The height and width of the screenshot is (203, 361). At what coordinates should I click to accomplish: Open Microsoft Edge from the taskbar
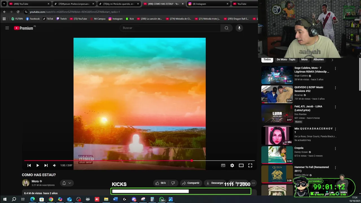click(x=32, y=199)
